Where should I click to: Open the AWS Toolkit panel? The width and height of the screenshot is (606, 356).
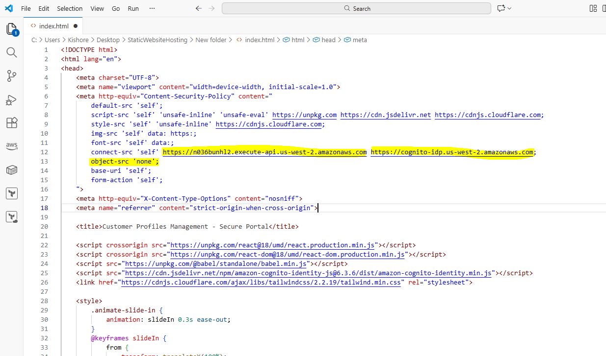tap(12, 146)
